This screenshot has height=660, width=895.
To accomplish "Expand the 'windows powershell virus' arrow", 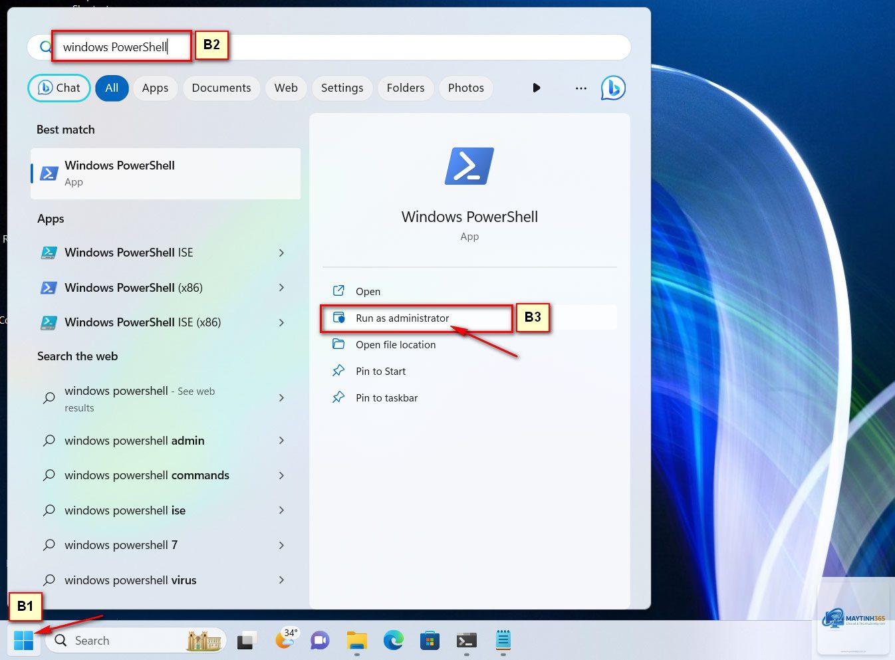I will click(281, 580).
